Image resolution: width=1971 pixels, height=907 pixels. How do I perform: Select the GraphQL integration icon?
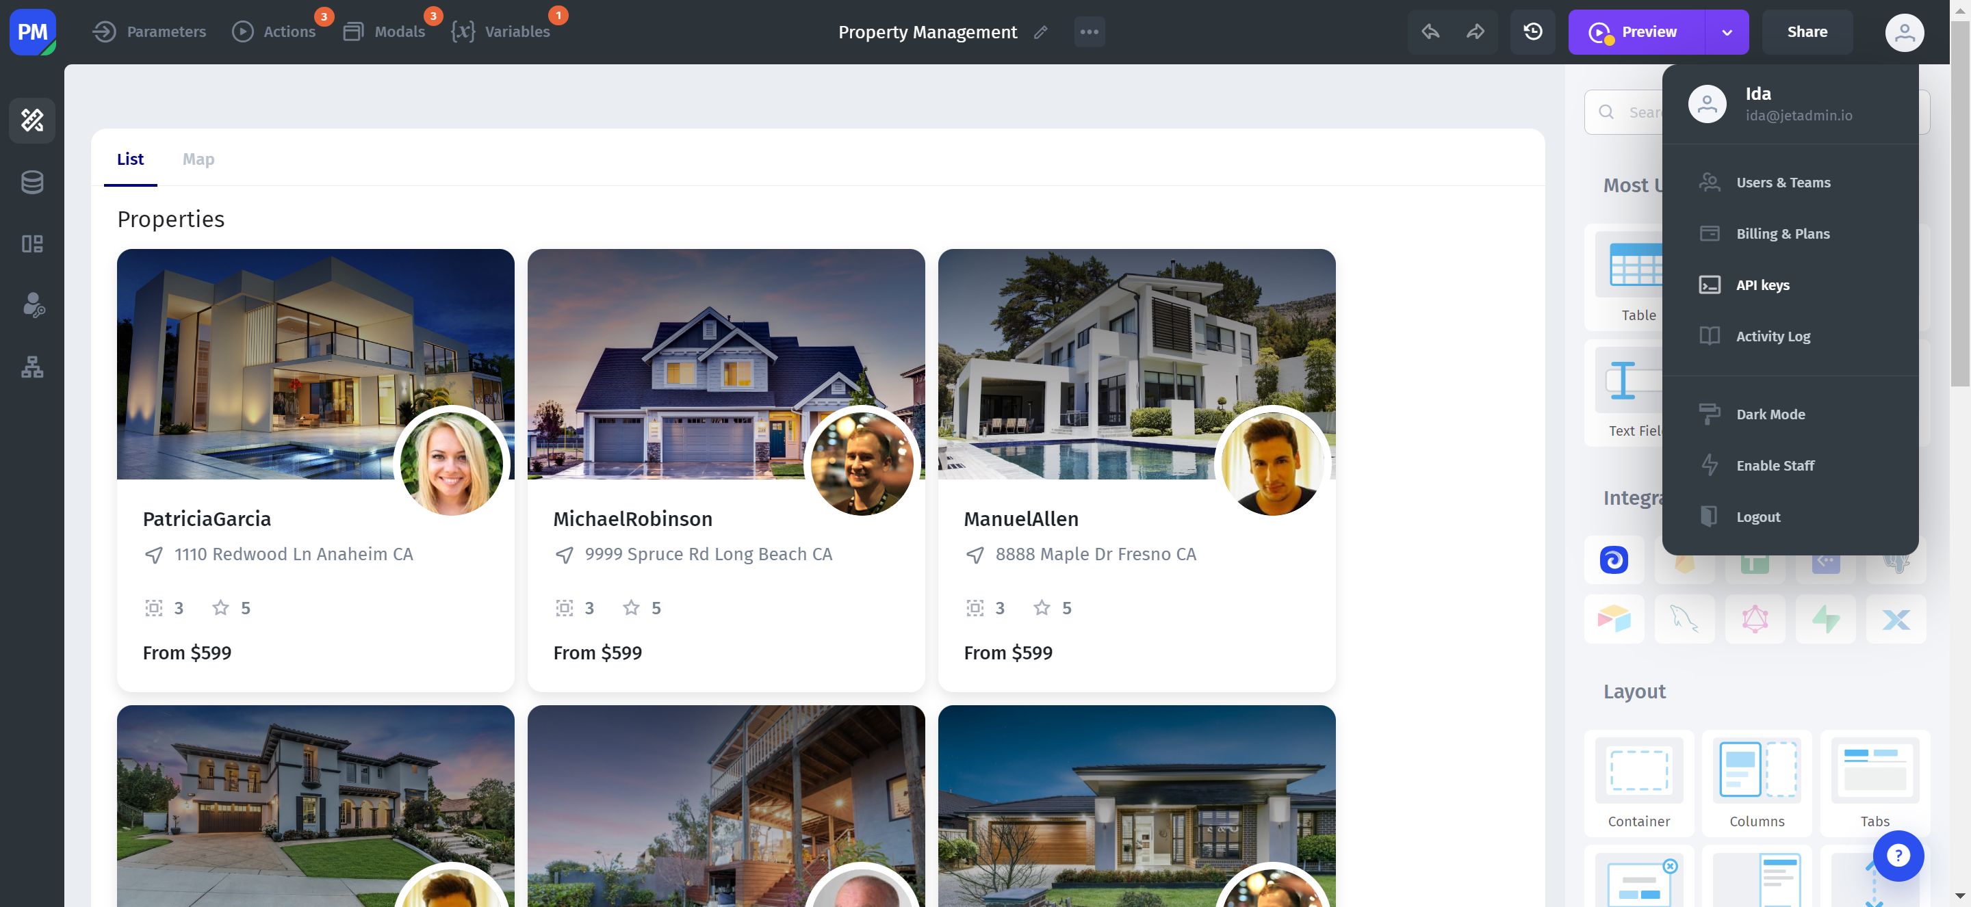[1755, 618]
